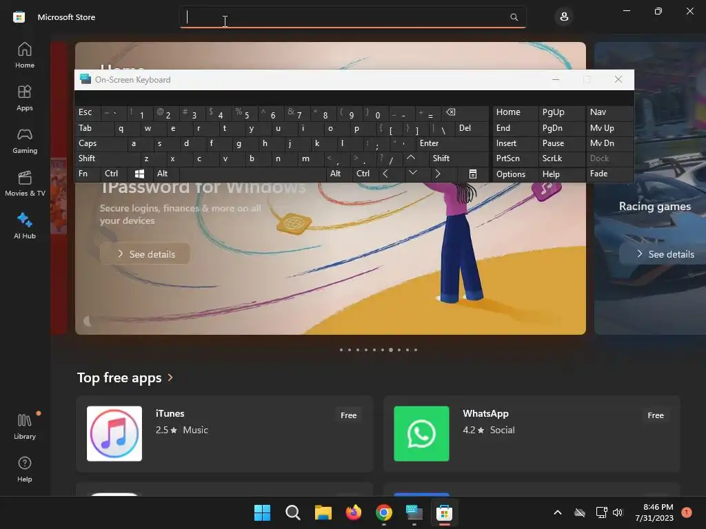This screenshot has height=529, width=706.
Task: Open the iTunes app card
Action: click(224, 434)
